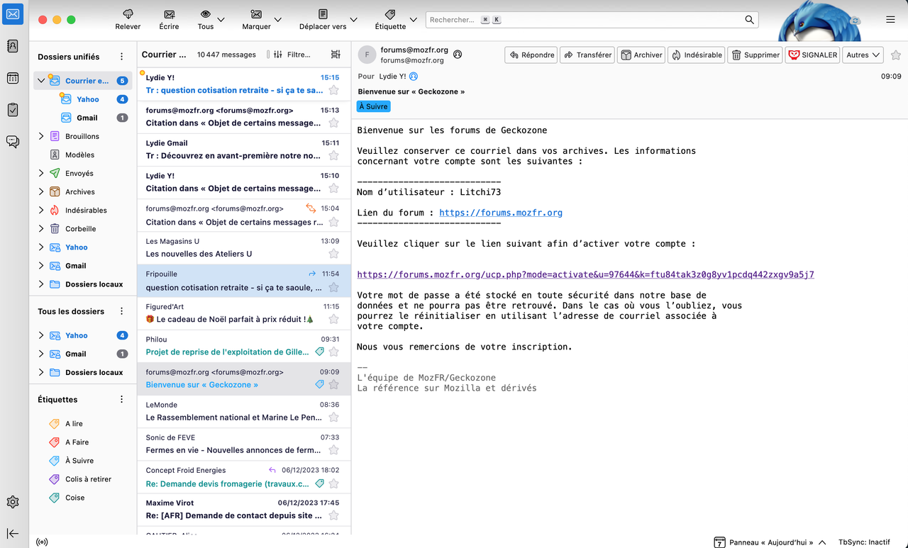The image size is (908, 548).
Task: Star the open message in header
Action: 896,55
